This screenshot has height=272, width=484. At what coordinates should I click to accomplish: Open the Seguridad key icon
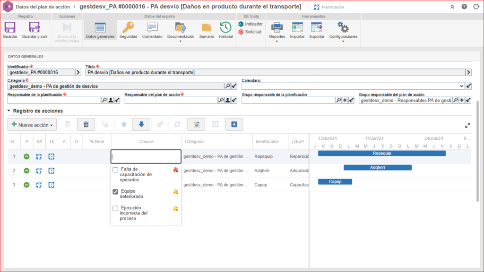tap(128, 28)
